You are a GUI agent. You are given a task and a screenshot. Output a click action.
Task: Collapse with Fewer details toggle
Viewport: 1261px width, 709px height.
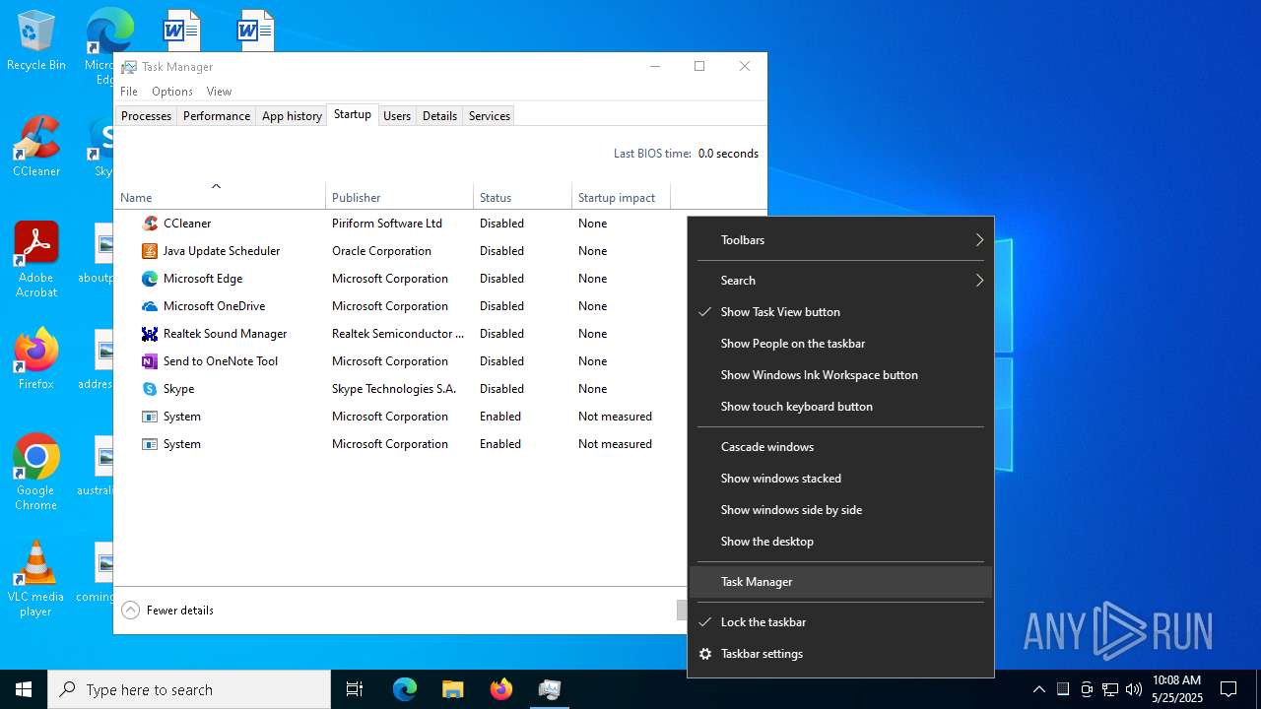click(167, 611)
